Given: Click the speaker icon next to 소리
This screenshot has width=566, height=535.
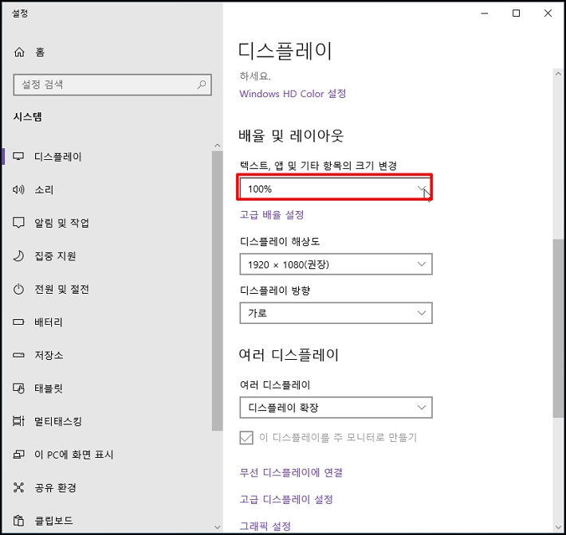Looking at the screenshot, I should tap(18, 189).
